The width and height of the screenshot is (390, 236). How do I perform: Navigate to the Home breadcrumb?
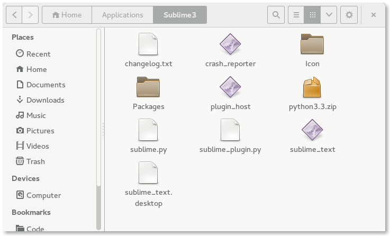pyautogui.click(x=67, y=15)
